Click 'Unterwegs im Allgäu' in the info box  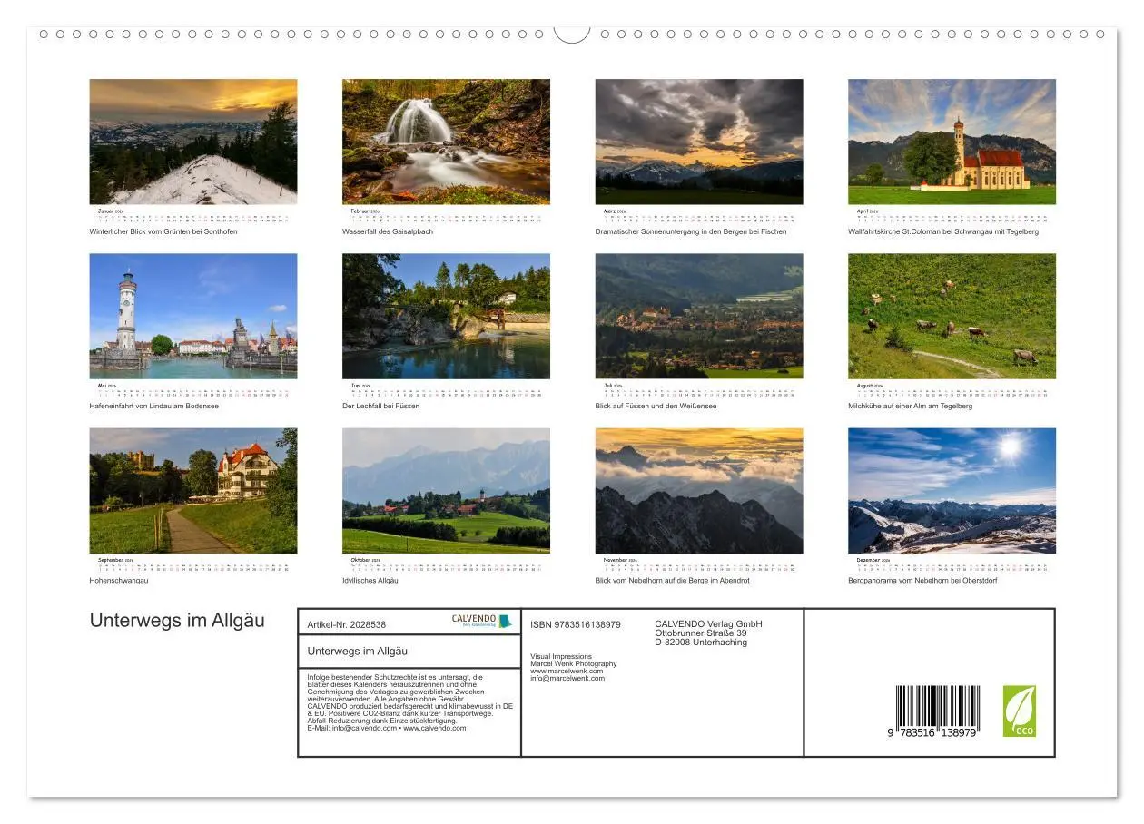click(x=358, y=651)
